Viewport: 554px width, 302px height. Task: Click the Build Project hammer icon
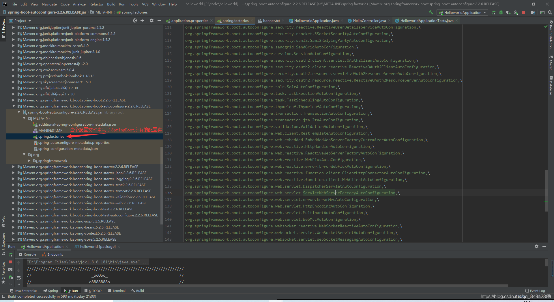click(x=431, y=12)
